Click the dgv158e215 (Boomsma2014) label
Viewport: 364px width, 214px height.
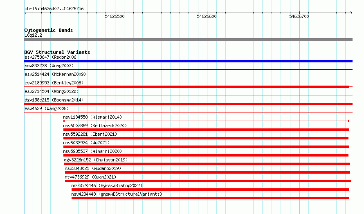pyautogui.click(x=54, y=100)
